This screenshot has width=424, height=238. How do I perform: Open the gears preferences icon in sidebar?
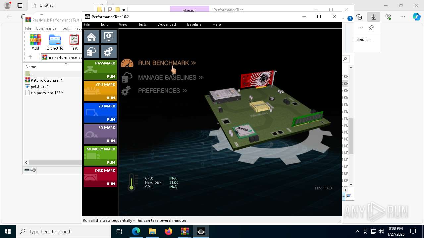pos(109,52)
